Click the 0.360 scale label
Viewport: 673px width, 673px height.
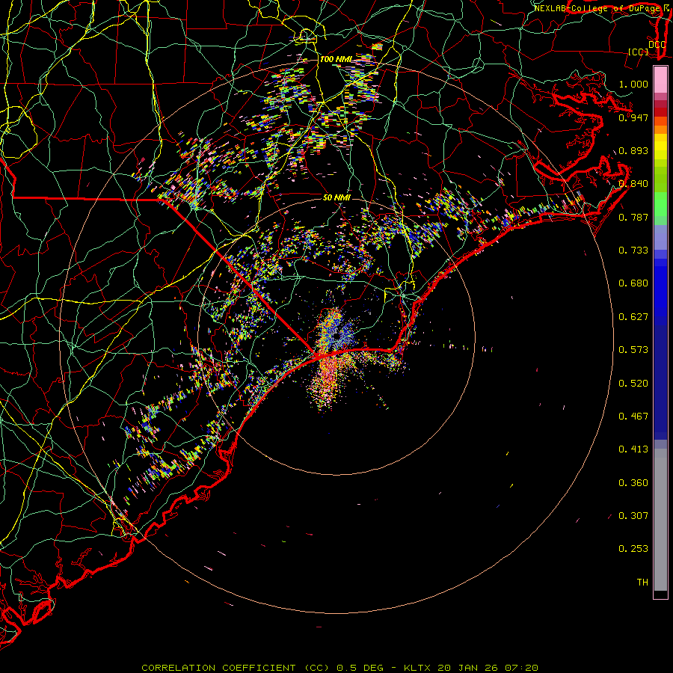(633, 483)
